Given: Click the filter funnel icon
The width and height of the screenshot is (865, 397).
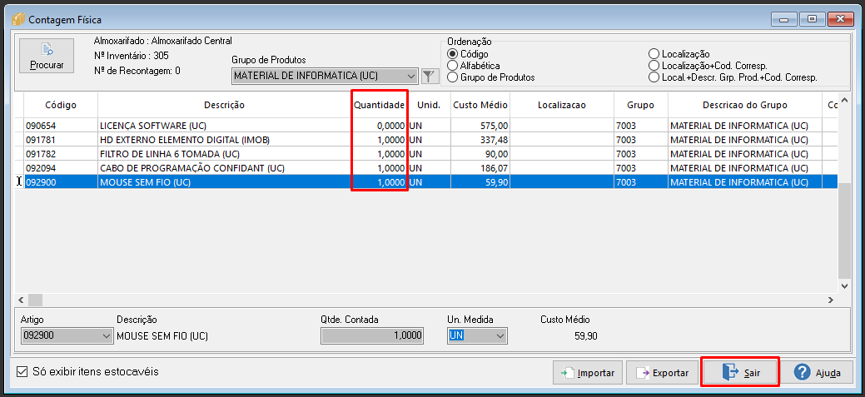Looking at the screenshot, I should click(x=430, y=76).
